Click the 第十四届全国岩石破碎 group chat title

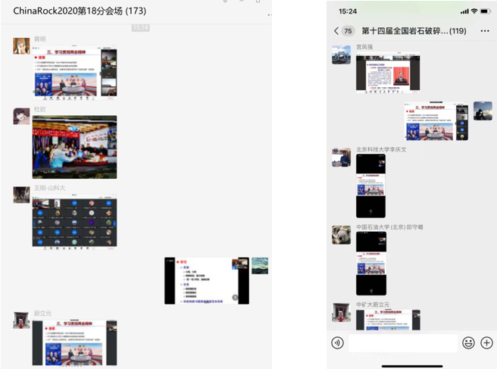(x=414, y=31)
